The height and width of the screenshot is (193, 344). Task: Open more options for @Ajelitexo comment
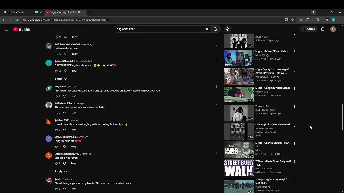point(216,87)
